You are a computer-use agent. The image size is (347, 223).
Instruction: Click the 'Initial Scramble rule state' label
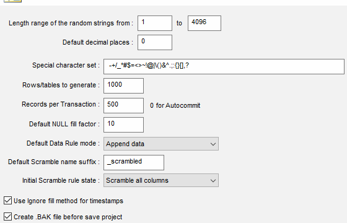click(61, 180)
